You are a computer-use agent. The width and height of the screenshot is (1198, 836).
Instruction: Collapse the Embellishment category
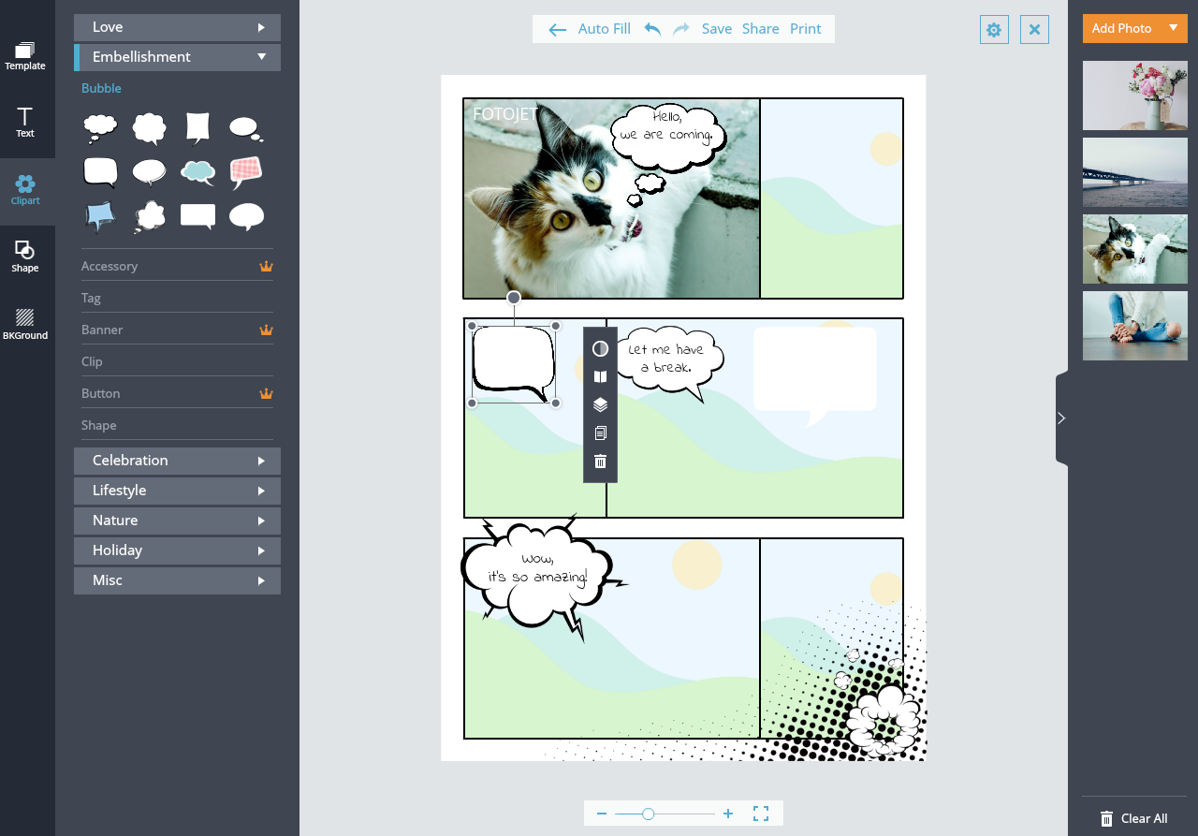click(x=177, y=57)
